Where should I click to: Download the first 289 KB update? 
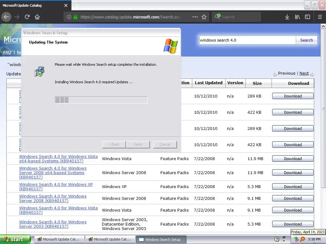pyautogui.click(x=293, y=96)
